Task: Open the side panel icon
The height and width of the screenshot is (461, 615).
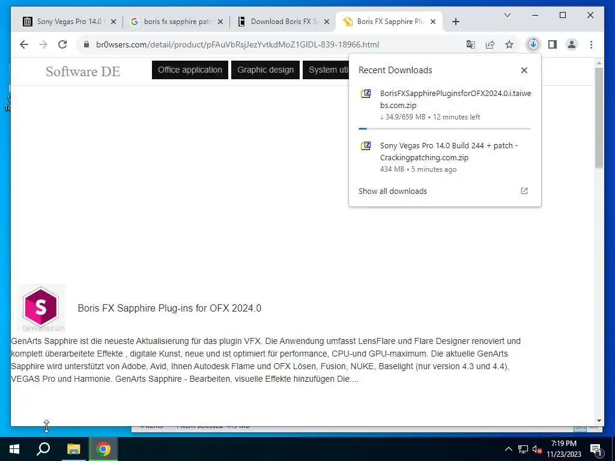Action: [553, 44]
